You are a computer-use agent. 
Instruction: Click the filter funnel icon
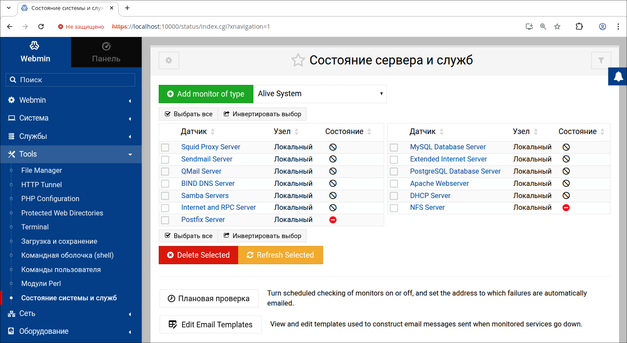click(601, 61)
